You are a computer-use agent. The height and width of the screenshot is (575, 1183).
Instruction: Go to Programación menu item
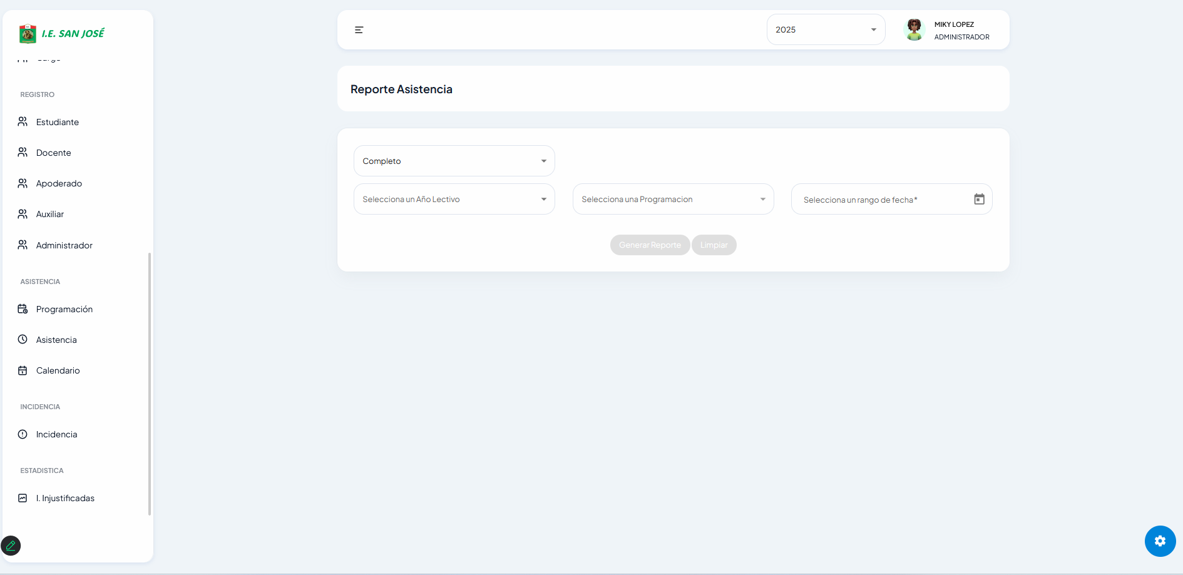64,309
